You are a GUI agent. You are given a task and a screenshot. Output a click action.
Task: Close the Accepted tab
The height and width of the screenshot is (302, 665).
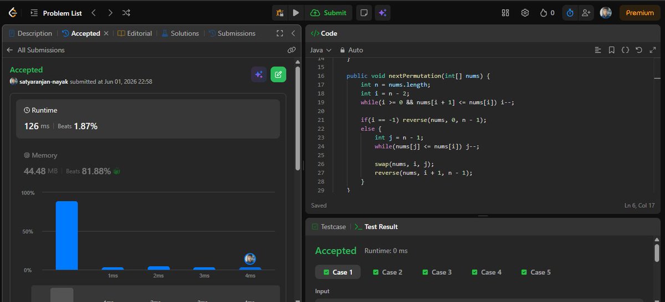[106, 33]
